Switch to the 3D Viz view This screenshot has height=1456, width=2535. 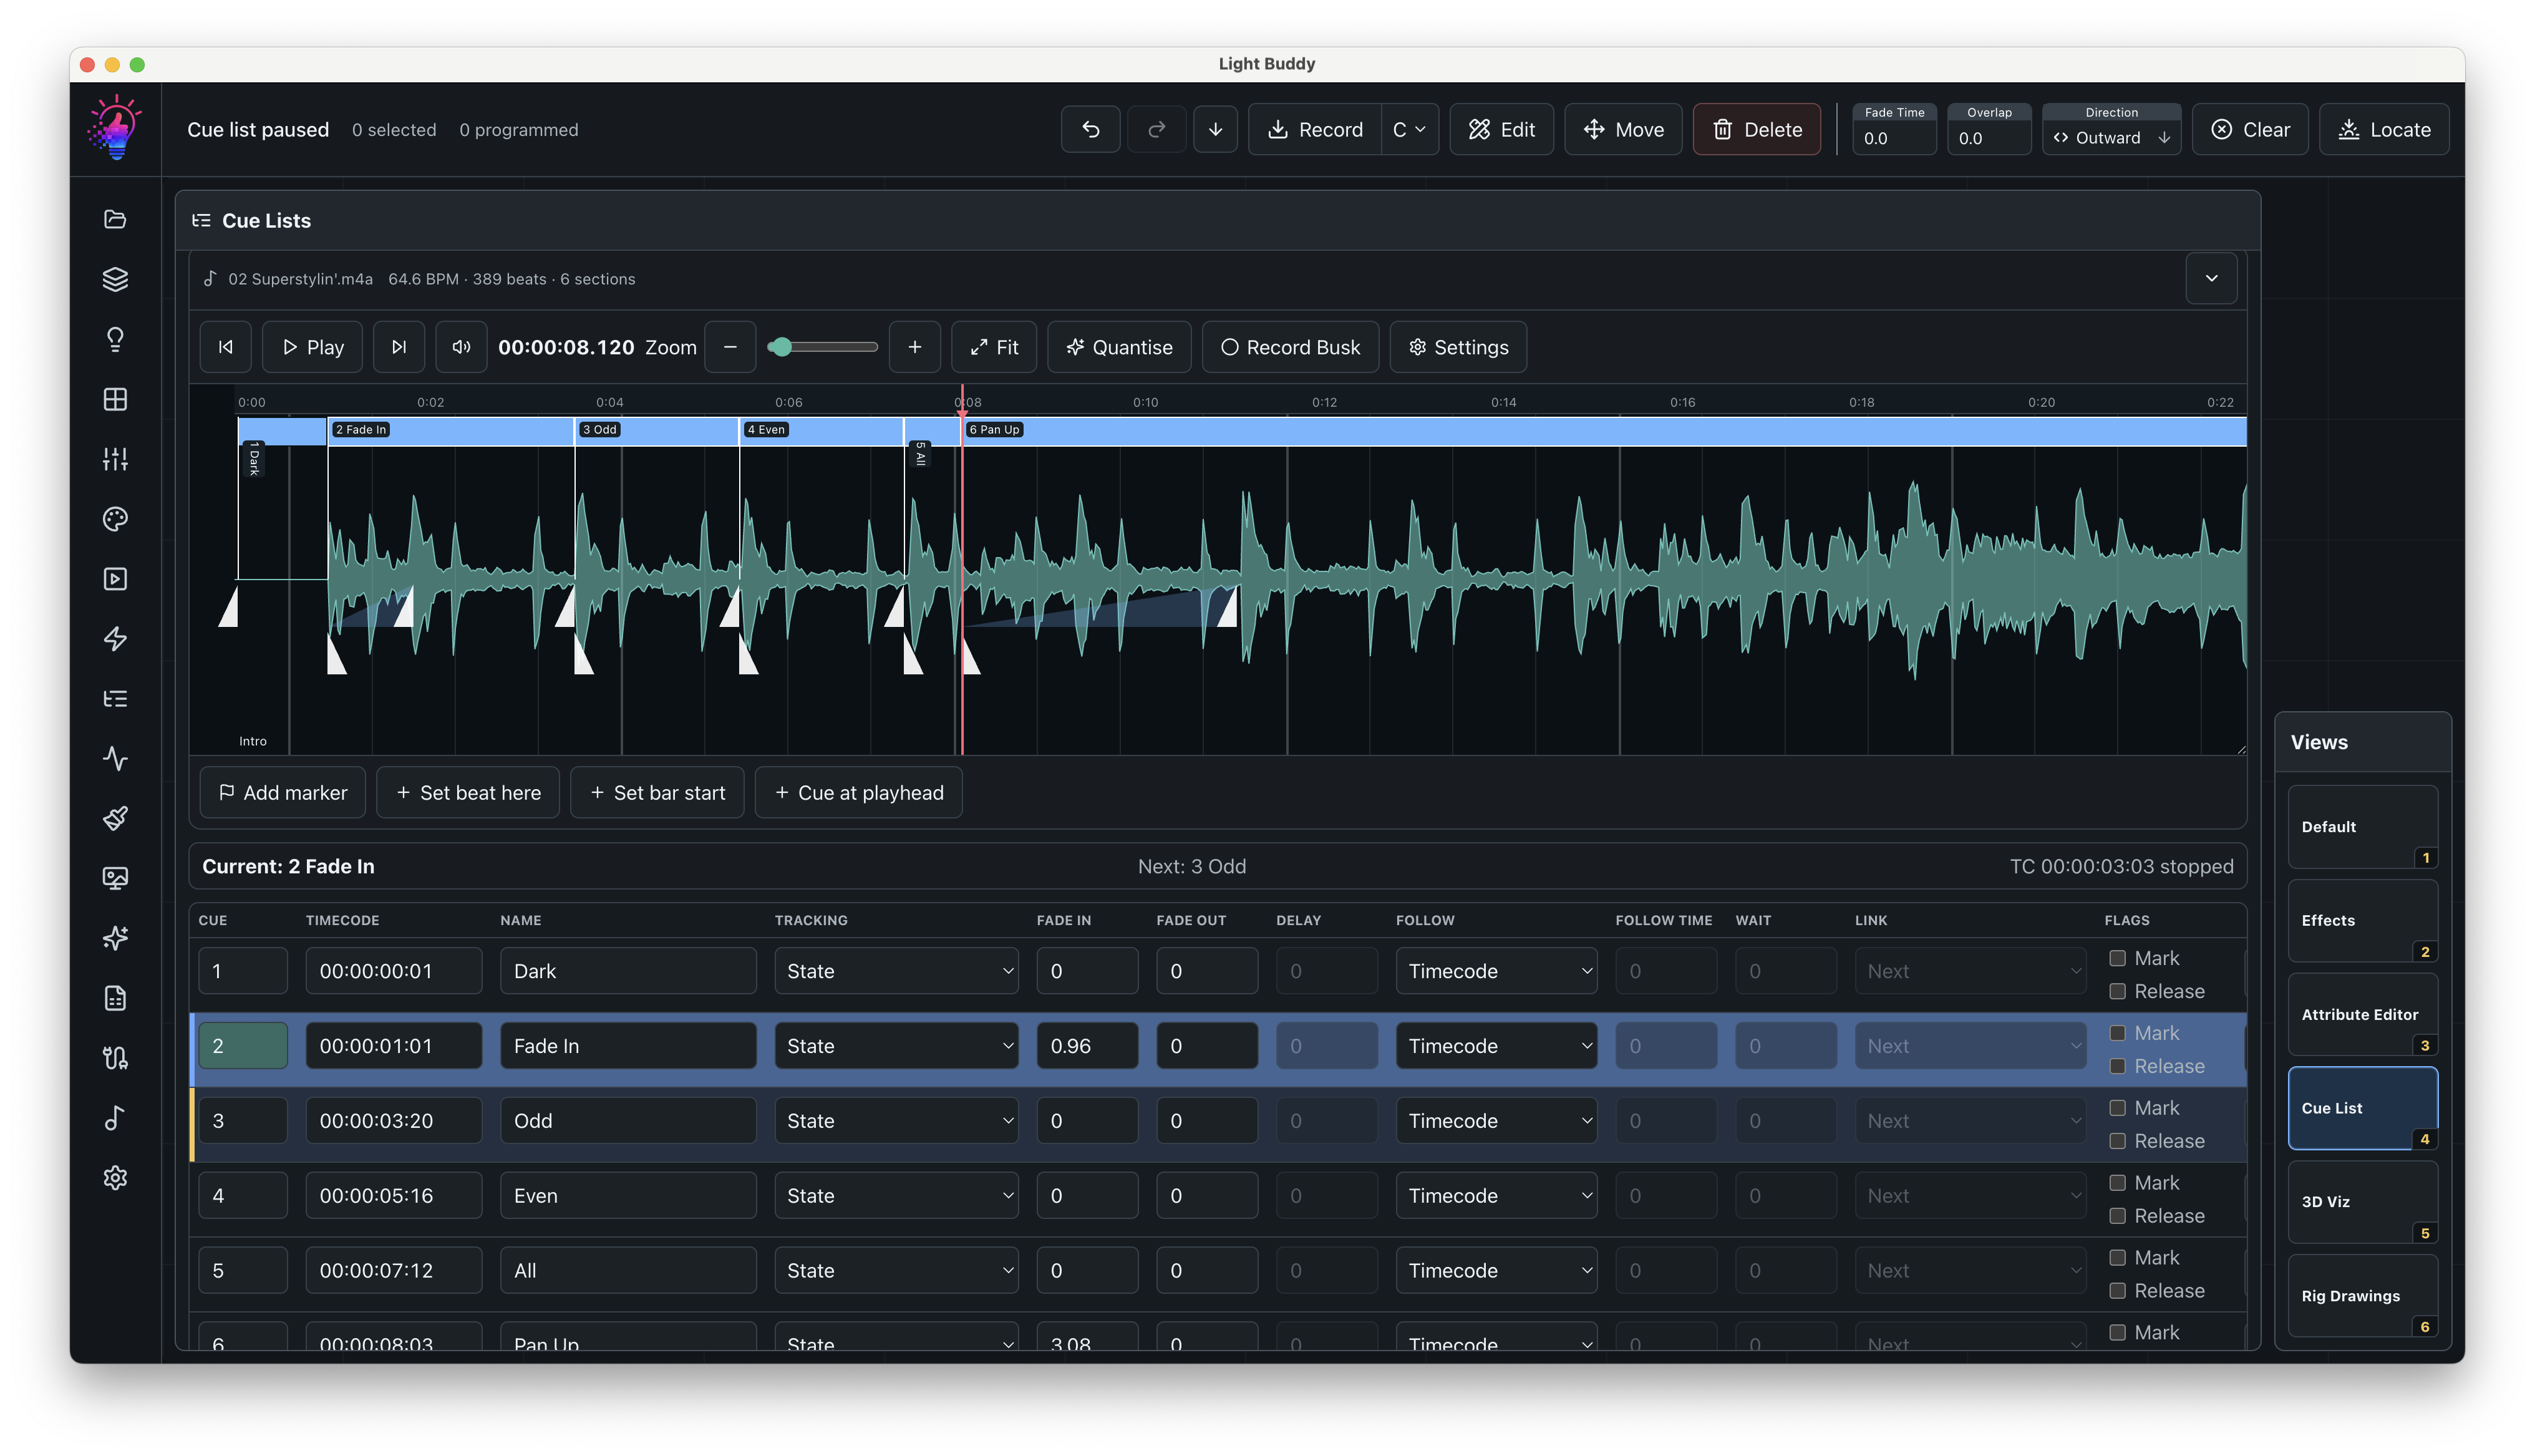[2363, 1202]
